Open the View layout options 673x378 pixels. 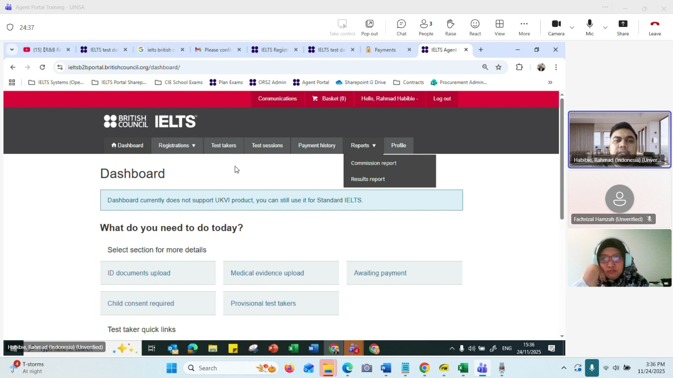pyautogui.click(x=500, y=27)
